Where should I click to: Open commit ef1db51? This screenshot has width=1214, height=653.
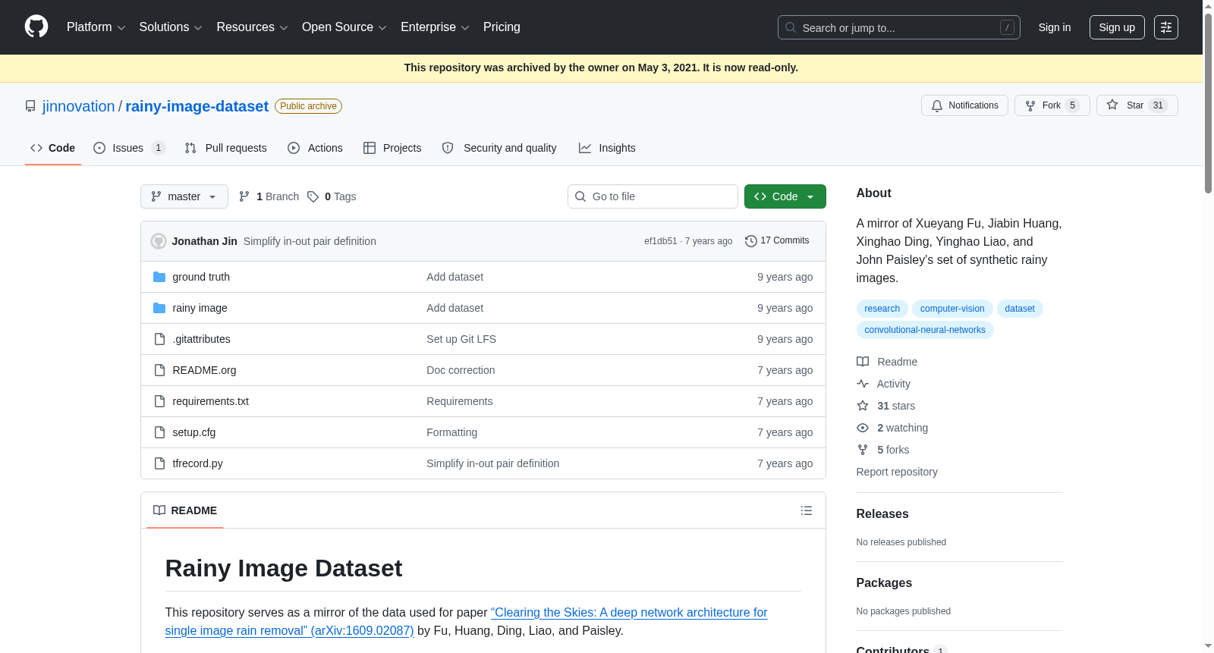tap(660, 241)
